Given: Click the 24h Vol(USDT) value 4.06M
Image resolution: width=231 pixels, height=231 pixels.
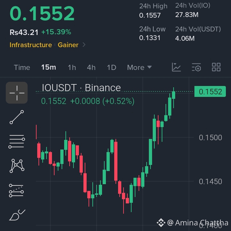Looking at the screenshot, I should (185, 38).
